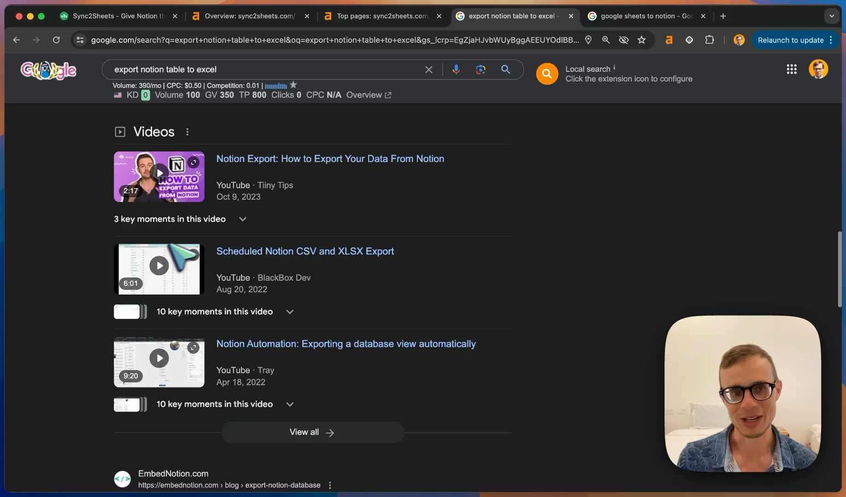The width and height of the screenshot is (846, 497).
Task: Bookmark this page with the star icon
Action: pyautogui.click(x=641, y=40)
